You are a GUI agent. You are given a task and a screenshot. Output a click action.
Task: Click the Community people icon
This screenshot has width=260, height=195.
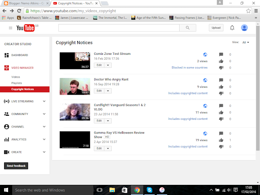tap(6, 114)
